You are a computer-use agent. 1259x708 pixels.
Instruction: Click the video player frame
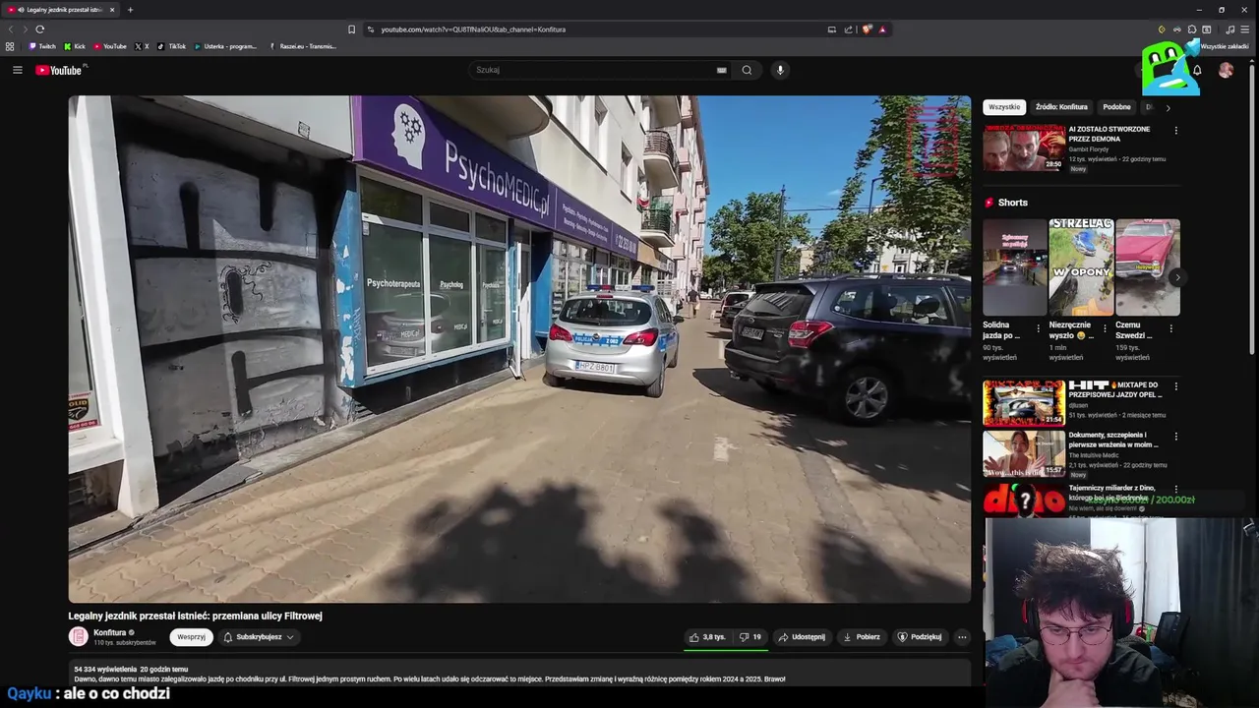pos(519,349)
